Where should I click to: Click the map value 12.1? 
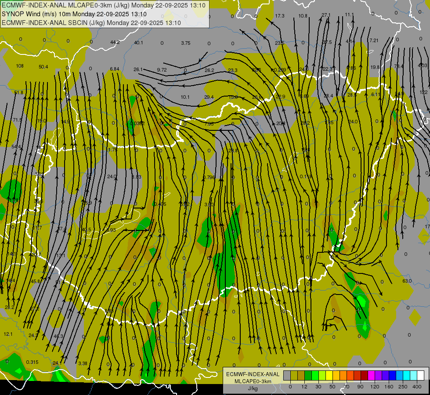pos(8,334)
